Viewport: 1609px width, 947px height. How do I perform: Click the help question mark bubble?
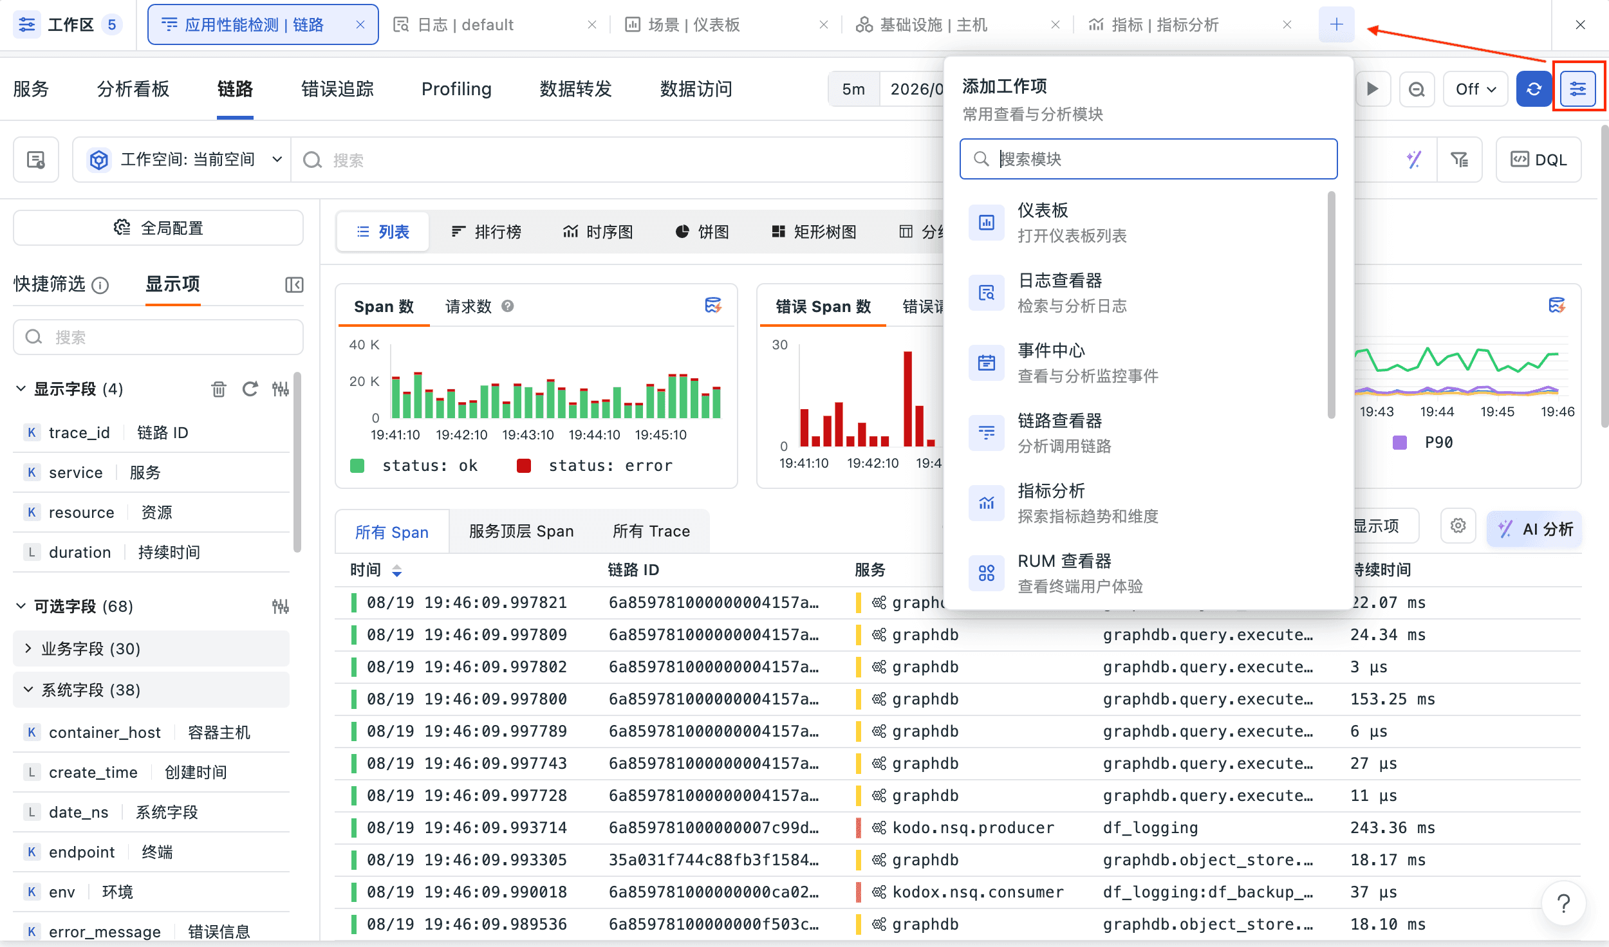1563,903
